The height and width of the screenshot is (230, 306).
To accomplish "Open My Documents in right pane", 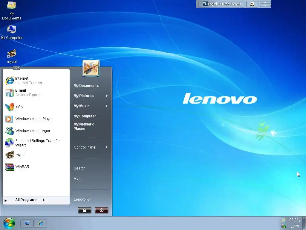I will [x=86, y=86].
